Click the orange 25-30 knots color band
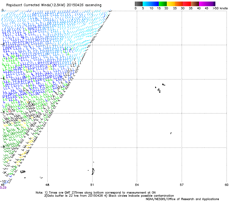229x201 pixels. [179, 4]
